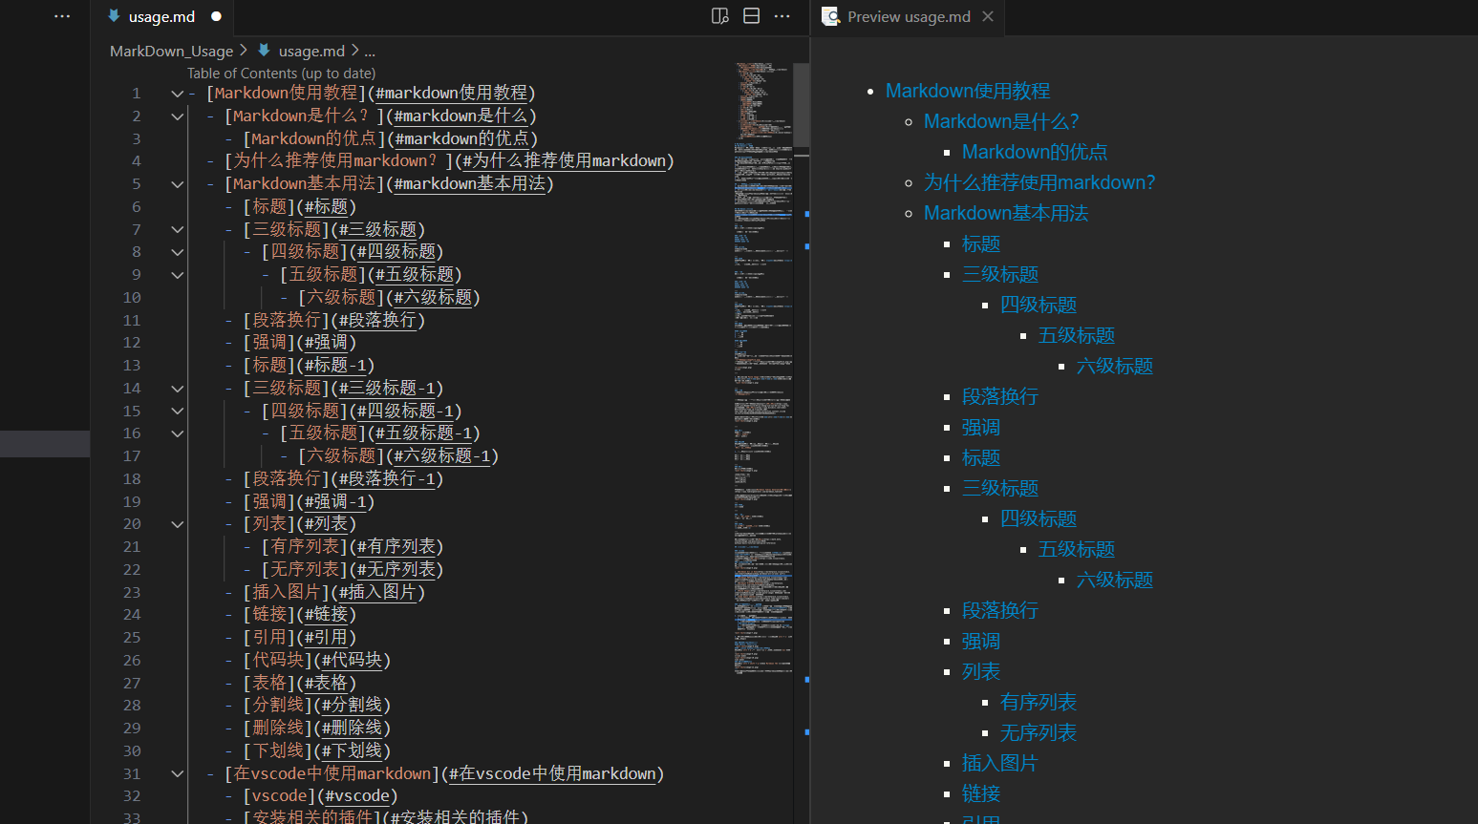Open Markdown使用教程 link in preview

(x=967, y=91)
